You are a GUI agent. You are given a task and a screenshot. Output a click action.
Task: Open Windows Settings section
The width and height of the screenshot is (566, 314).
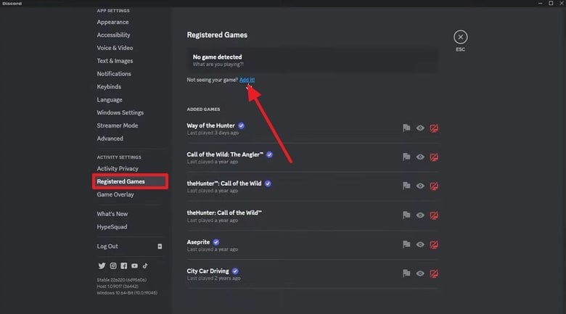[120, 112]
